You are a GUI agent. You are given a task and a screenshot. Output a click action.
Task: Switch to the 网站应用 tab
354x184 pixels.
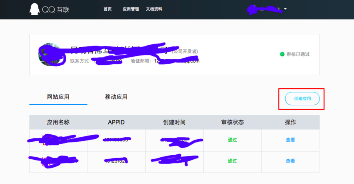click(58, 97)
